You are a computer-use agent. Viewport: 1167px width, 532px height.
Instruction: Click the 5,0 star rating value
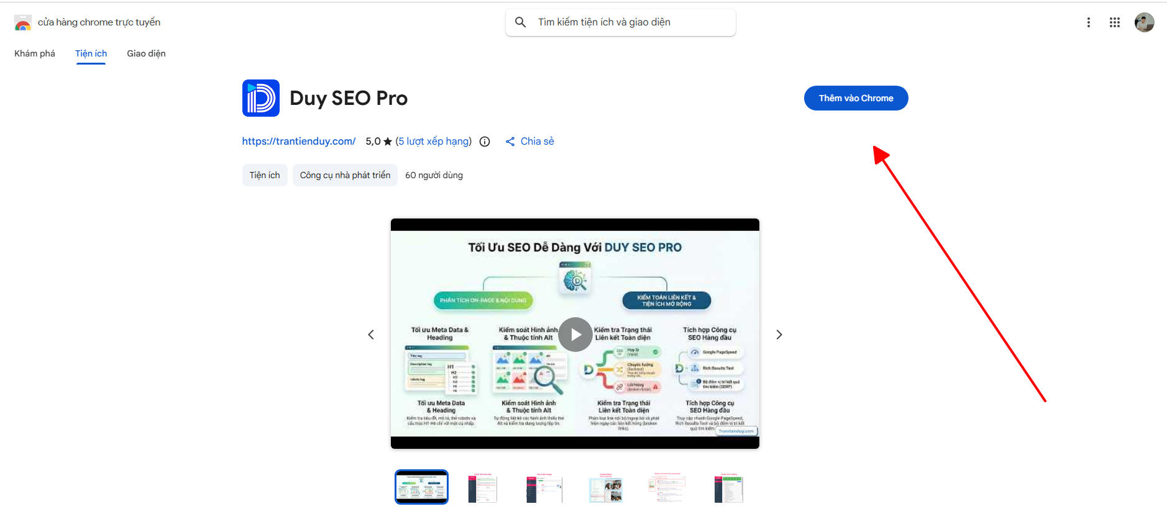(x=378, y=142)
